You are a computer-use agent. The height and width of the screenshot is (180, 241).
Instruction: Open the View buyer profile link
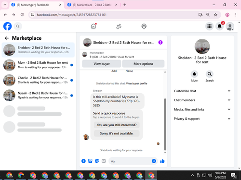136,84
